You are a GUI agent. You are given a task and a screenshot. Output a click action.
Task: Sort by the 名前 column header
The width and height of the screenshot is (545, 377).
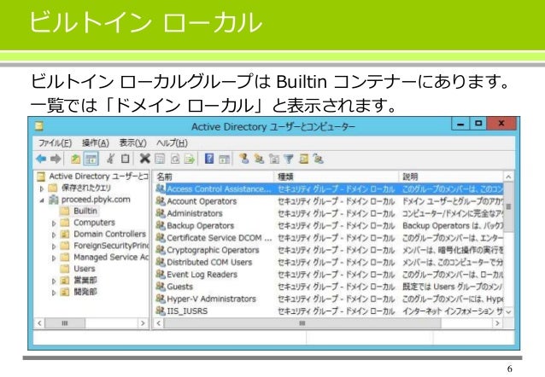click(214, 177)
